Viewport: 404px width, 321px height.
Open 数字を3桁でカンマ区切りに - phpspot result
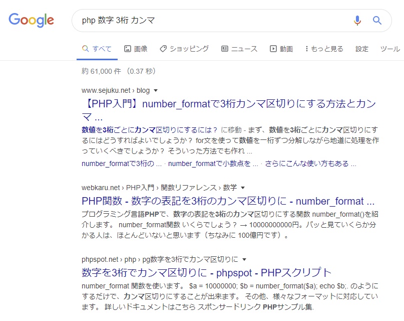click(x=206, y=272)
